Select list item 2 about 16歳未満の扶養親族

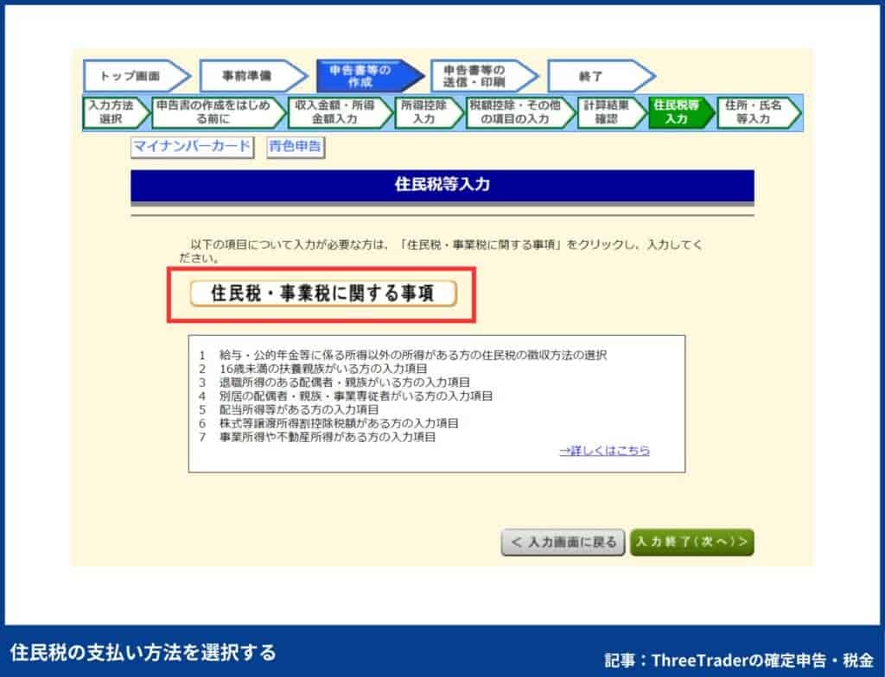pyautogui.click(x=313, y=369)
